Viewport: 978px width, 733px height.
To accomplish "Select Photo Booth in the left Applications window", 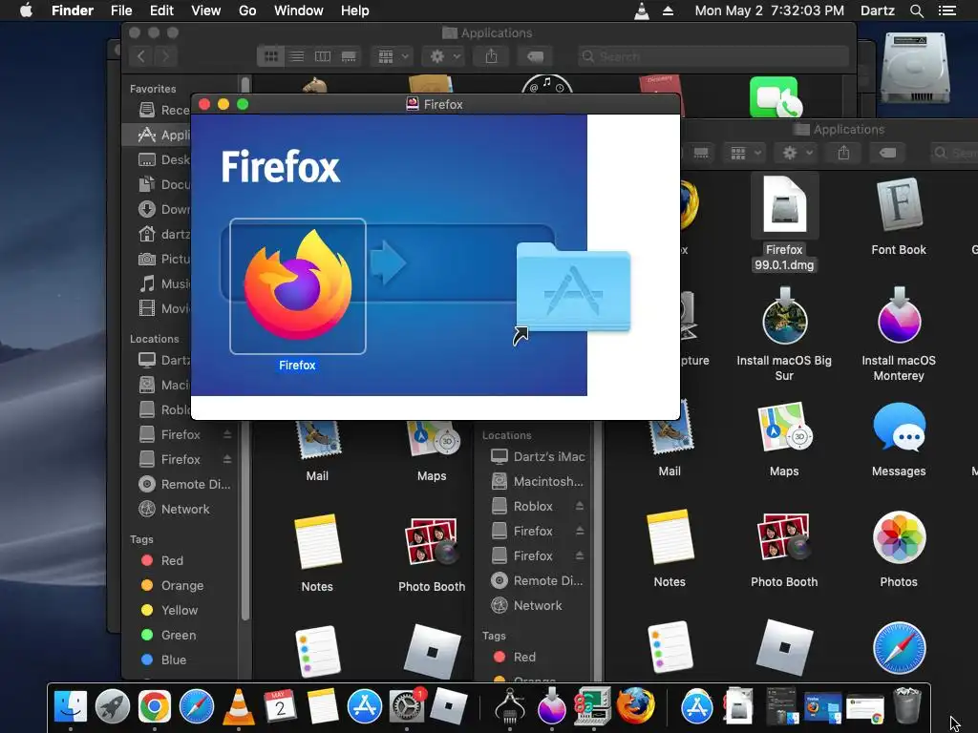I will [432, 541].
